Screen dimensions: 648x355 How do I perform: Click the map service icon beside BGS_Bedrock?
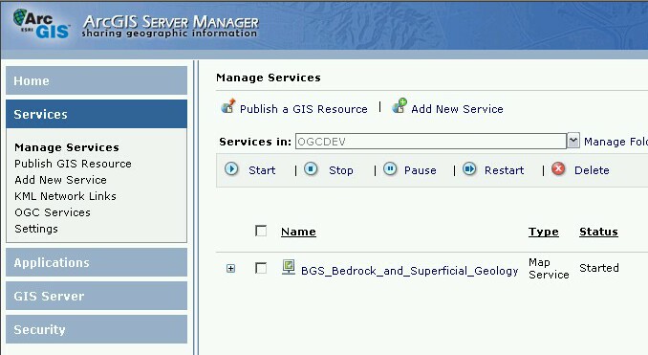(289, 267)
